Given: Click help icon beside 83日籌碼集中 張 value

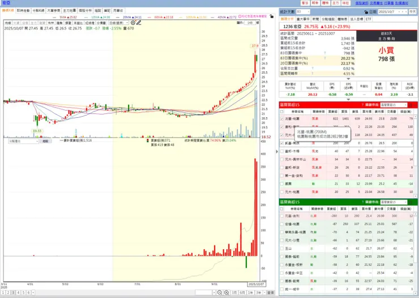Looking at the screenshot, I should tap(325, 53).
